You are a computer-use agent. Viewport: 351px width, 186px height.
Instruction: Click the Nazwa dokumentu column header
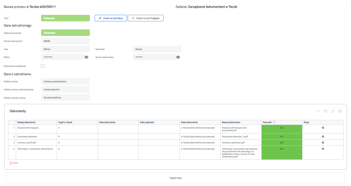pos(241,122)
